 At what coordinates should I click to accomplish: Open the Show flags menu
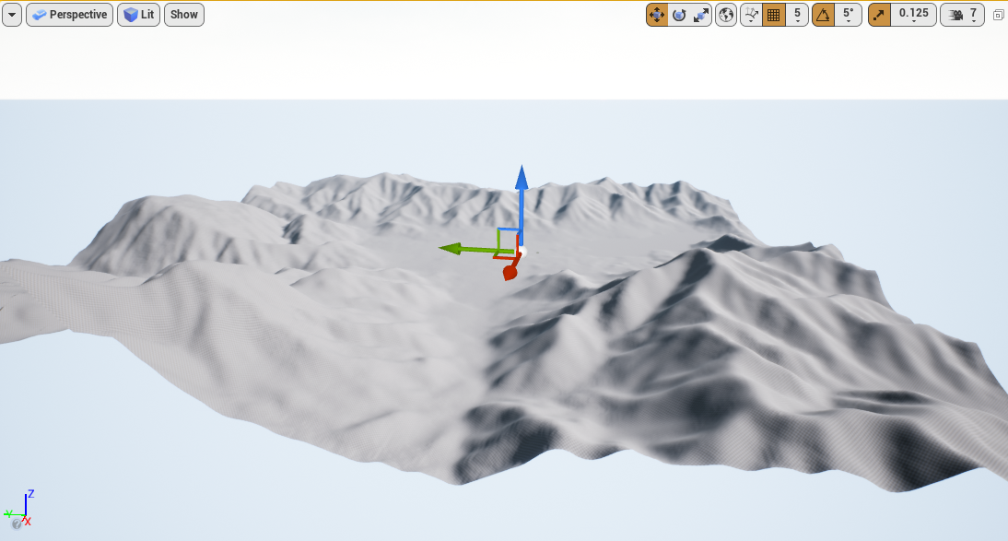(x=184, y=14)
